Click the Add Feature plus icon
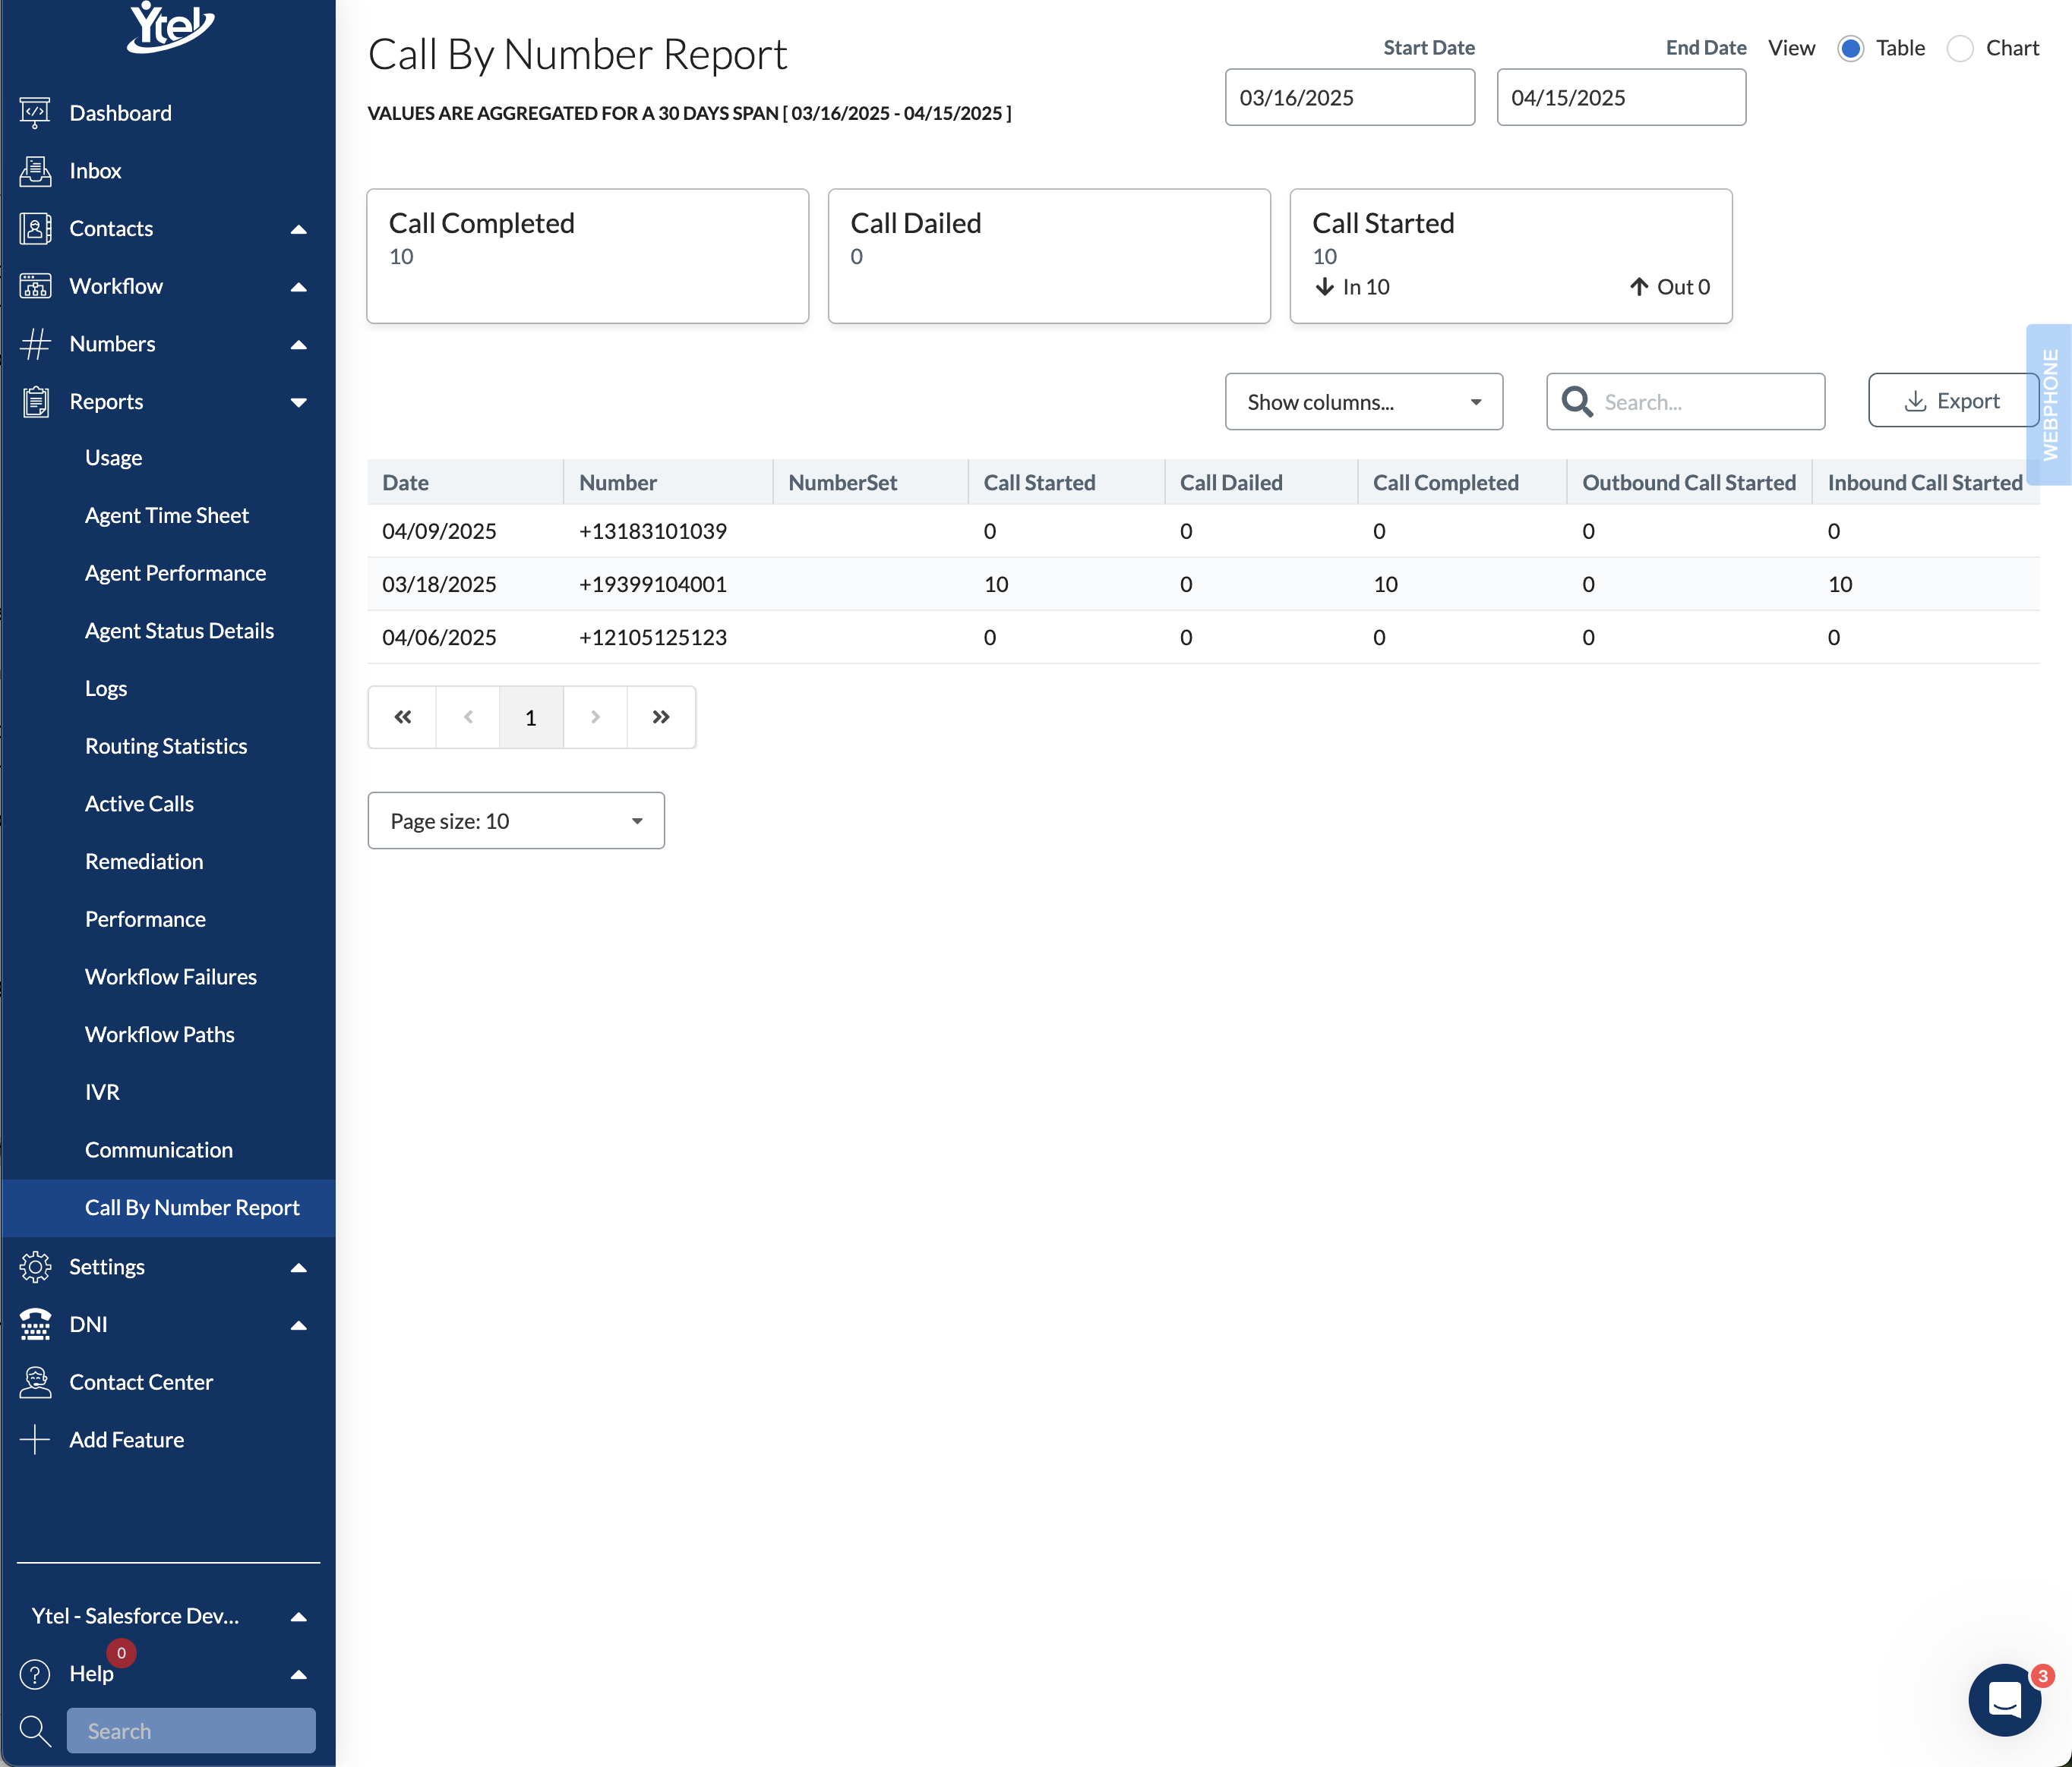This screenshot has width=2072, height=1767. (35, 1440)
